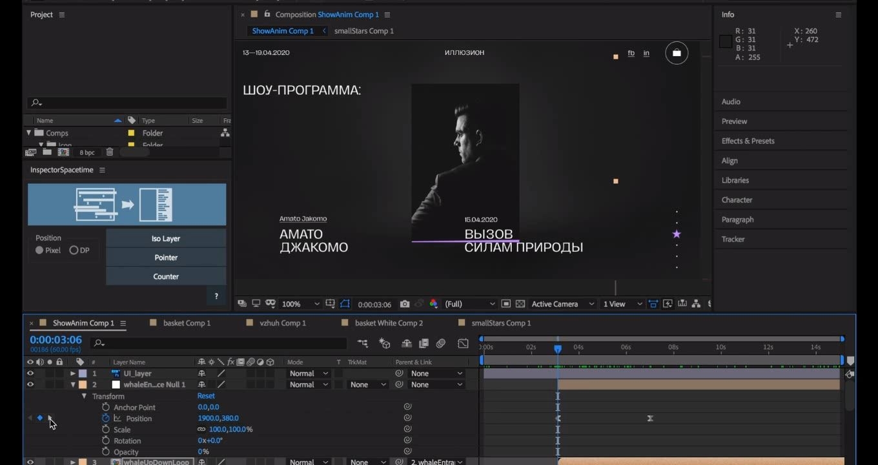Image resolution: width=878 pixels, height=465 pixels.
Task: Switch to smallStars Comp 1 timeline tab
Action: tap(501, 323)
